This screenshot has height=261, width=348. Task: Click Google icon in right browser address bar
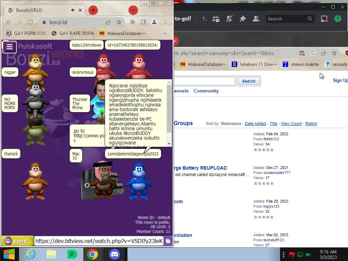[313, 53]
